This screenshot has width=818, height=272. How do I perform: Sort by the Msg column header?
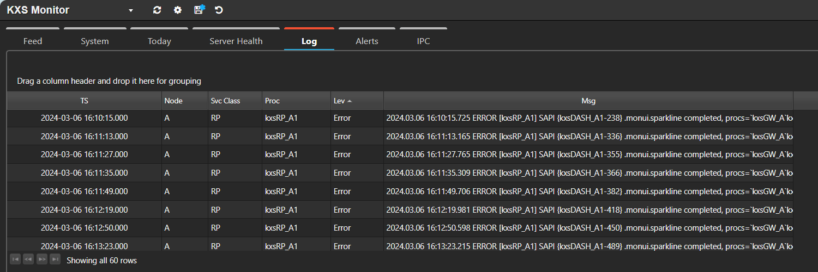tap(588, 101)
